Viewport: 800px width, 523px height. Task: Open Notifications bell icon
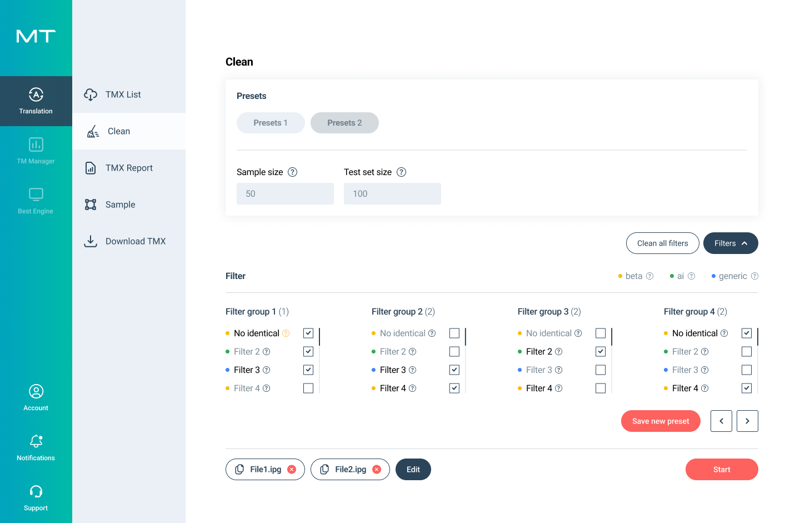[36, 441]
